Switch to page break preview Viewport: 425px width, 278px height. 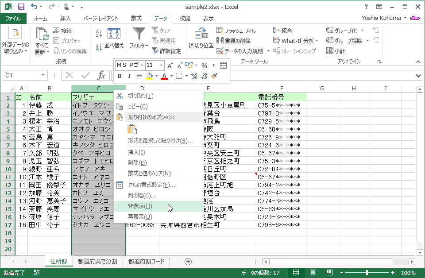(x=329, y=273)
